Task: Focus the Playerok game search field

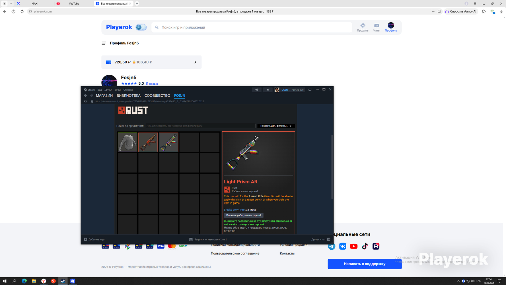Action: pos(252,27)
